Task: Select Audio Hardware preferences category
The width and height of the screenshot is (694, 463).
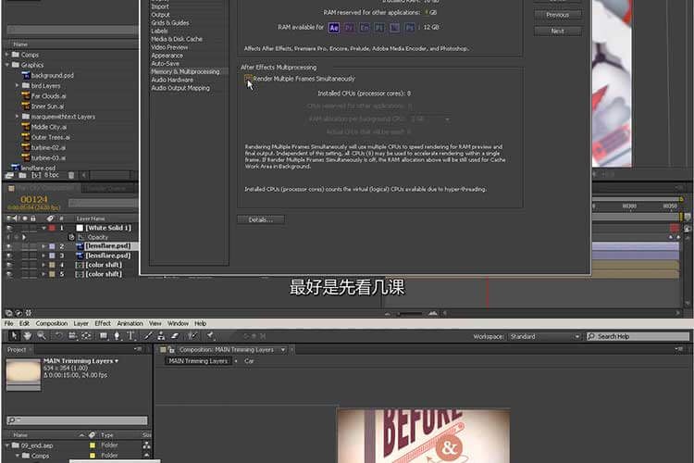Action: pyautogui.click(x=172, y=80)
